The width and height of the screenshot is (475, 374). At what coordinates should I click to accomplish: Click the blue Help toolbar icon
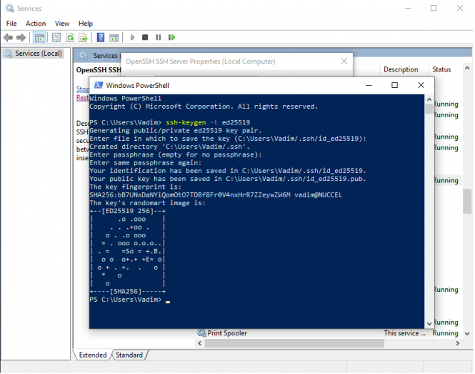101,37
